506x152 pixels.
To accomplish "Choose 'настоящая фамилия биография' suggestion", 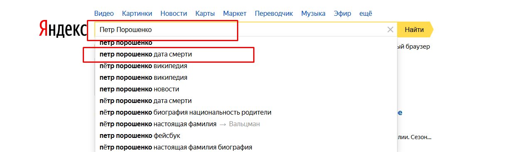I will point(246,147).
